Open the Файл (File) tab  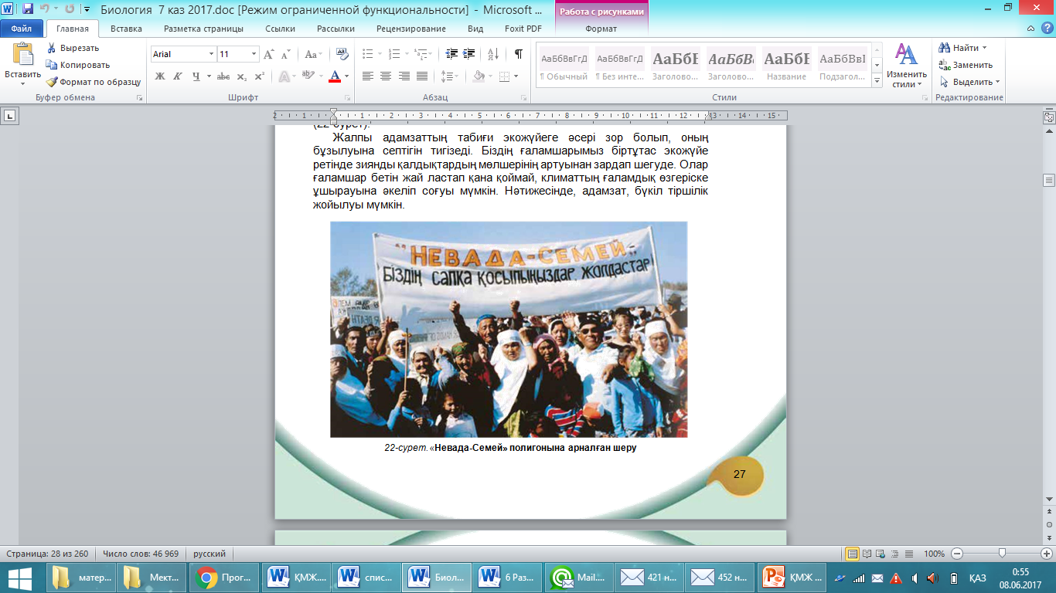click(x=21, y=29)
